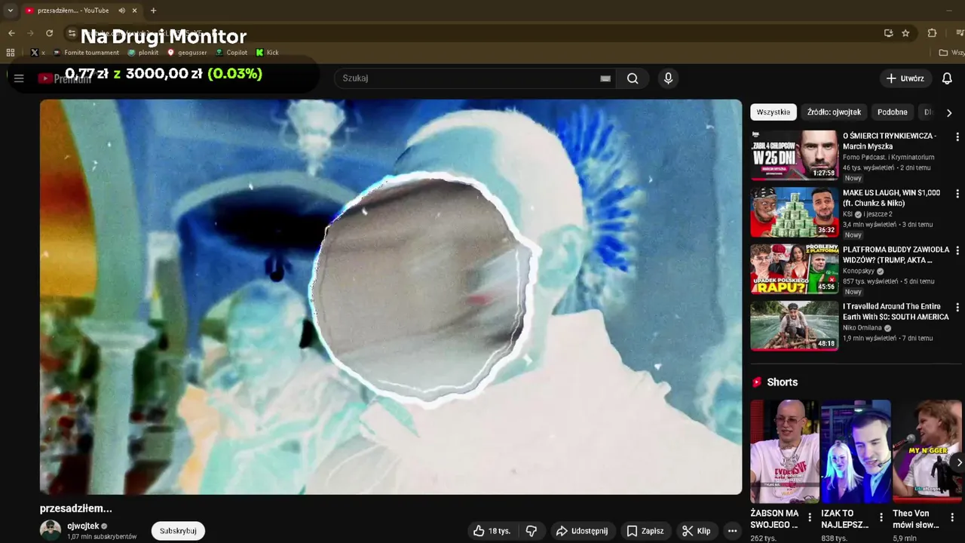Save the video with Zapisz
Screen dimensions: 965x543
[645, 531]
